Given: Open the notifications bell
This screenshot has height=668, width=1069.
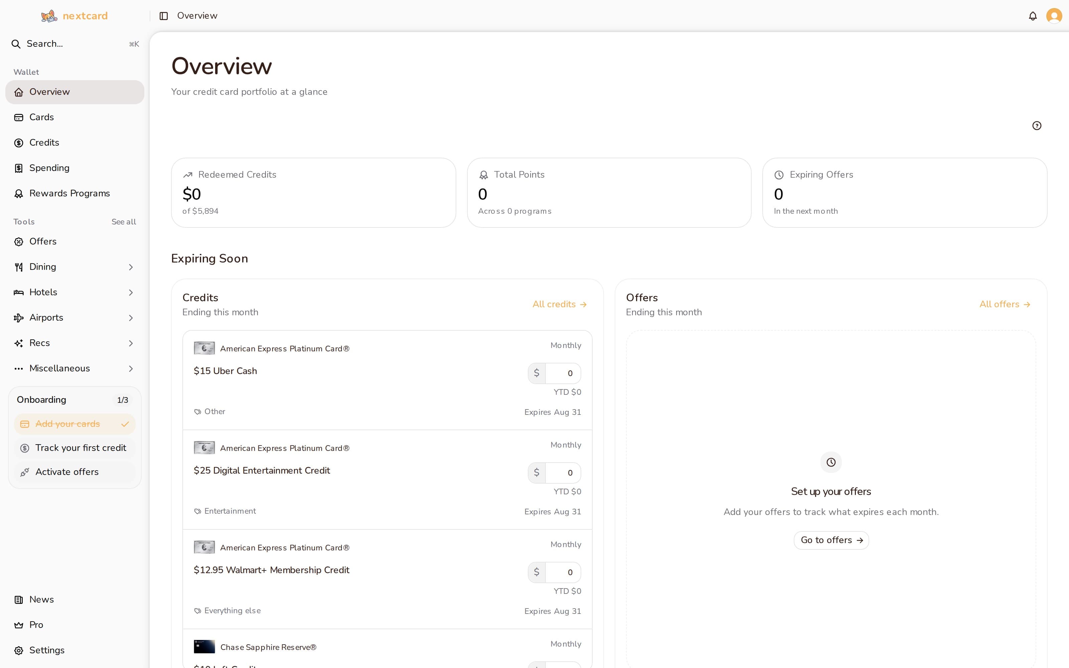Looking at the screenshot, I should [x=1032, y=16].
